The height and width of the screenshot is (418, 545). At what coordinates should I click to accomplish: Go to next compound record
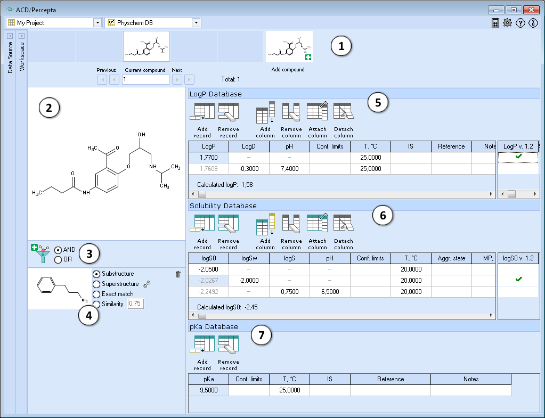[177, 79]
